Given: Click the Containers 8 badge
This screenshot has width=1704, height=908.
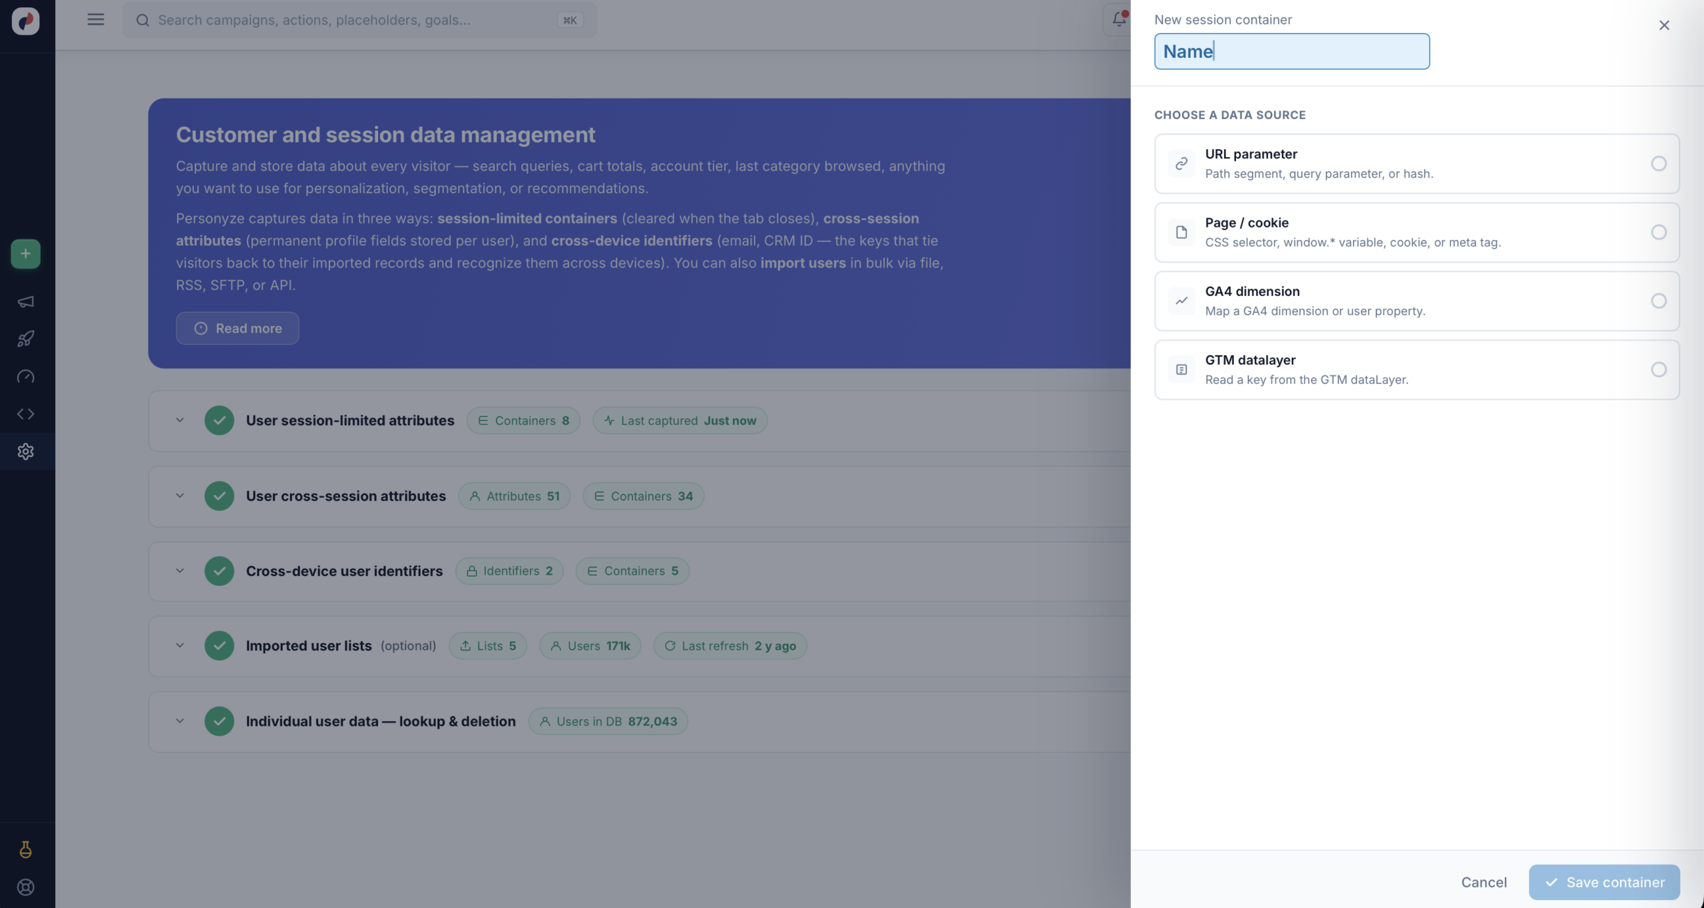Looking at the screenshot, I should coord(523,420).
